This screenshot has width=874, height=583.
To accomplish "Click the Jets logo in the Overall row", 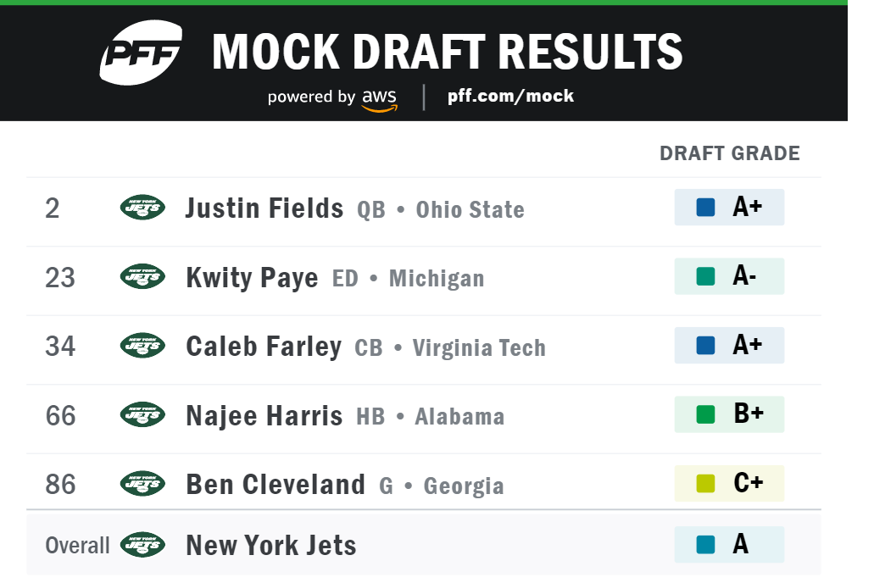I will 142,545.
